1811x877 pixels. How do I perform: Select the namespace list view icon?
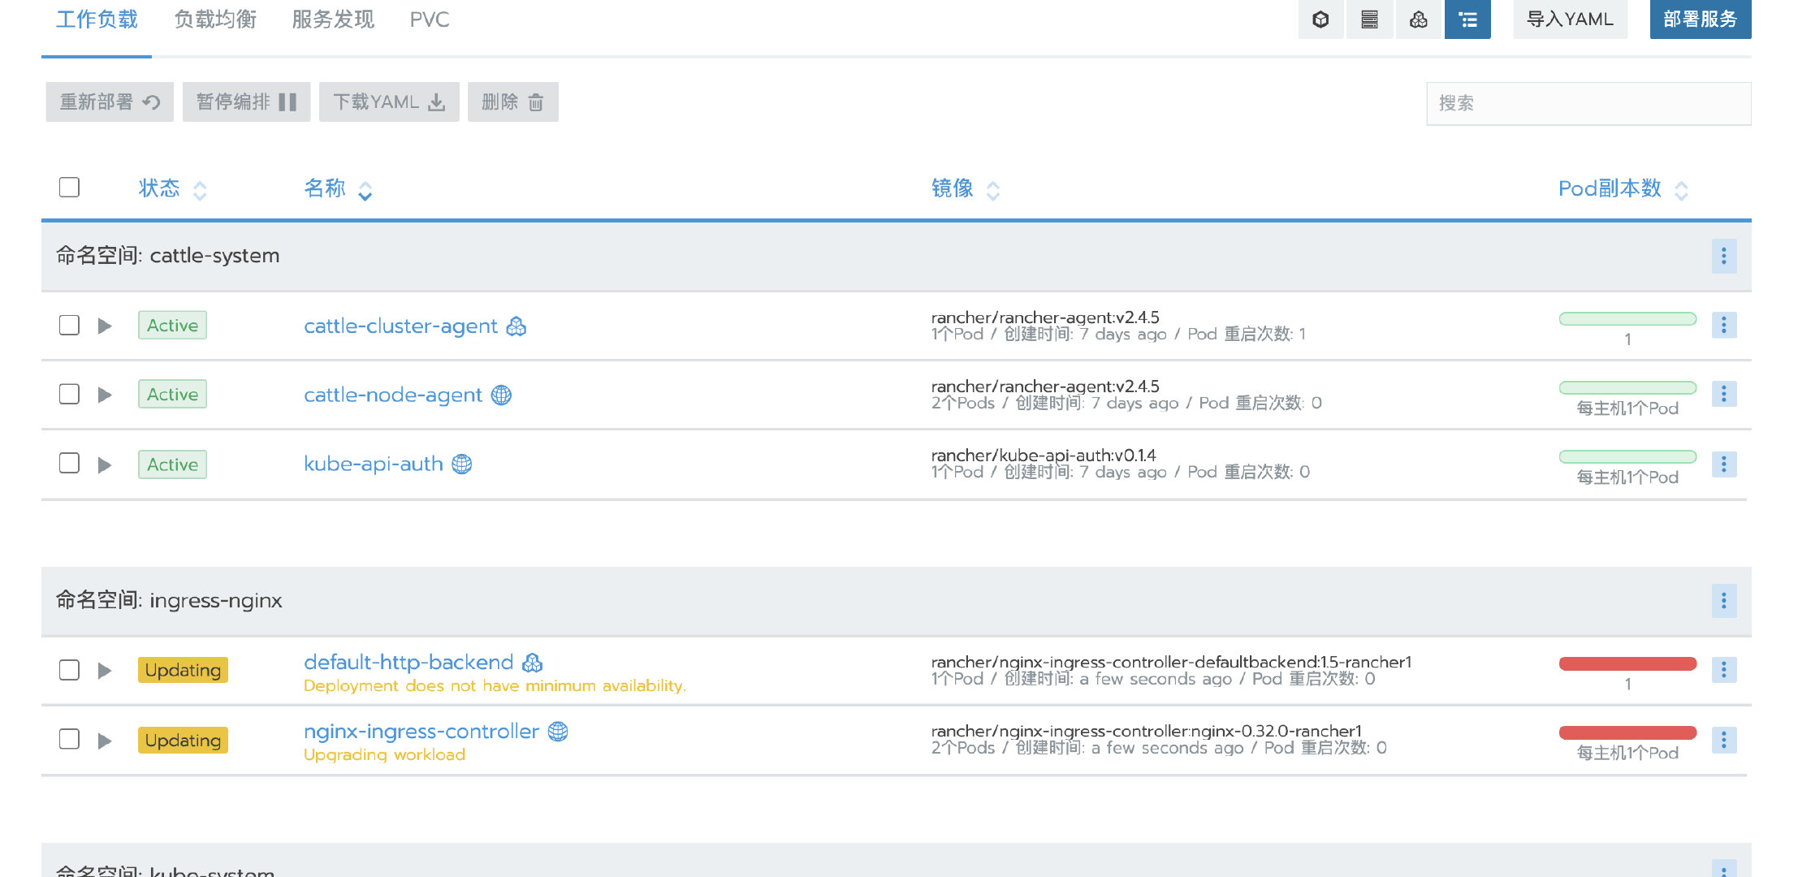click(1467, 19)
